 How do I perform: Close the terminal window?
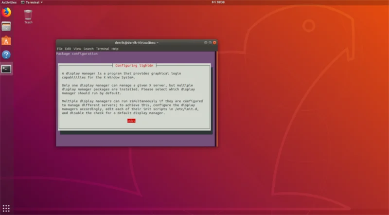[214, 42]
